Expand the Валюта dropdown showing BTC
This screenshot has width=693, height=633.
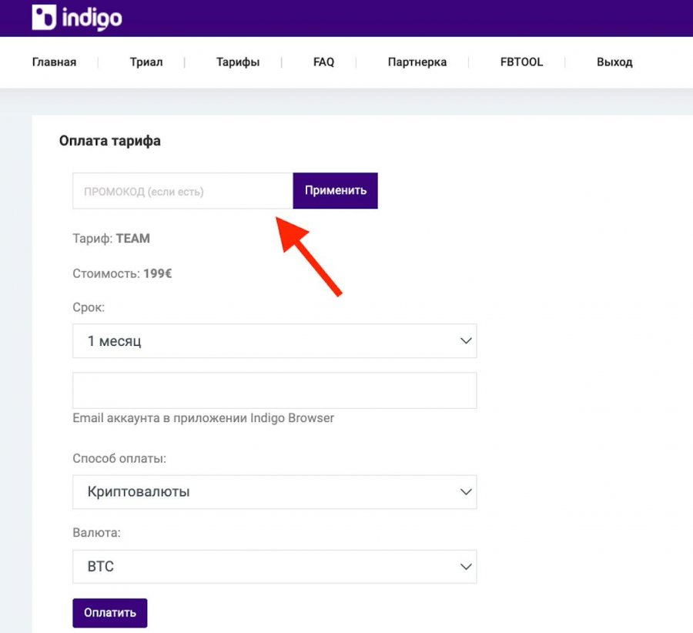click(274, 566)
